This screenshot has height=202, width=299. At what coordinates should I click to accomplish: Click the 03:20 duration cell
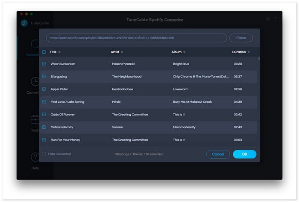point(238,64)
